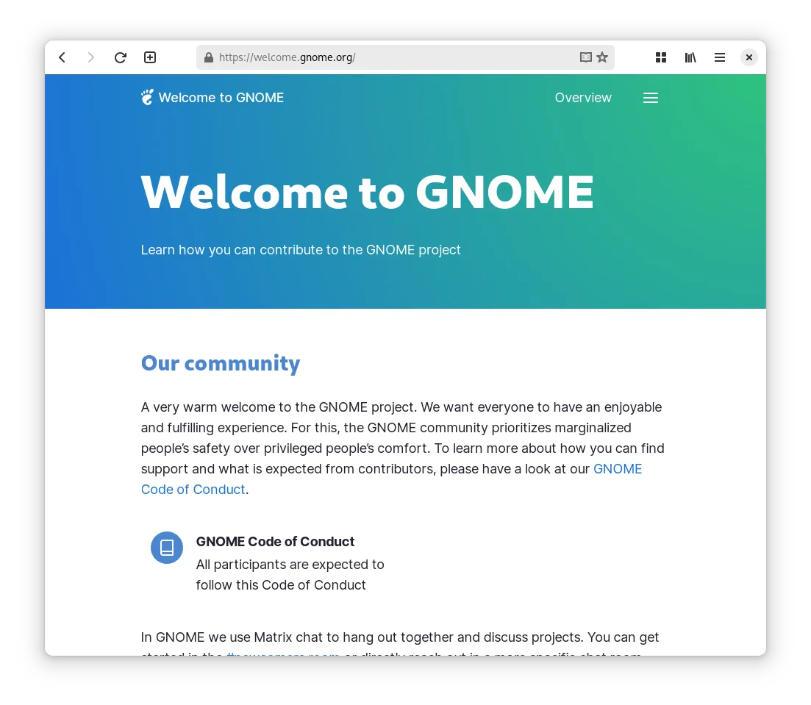Click the GNOME foot logo
The width and height of the screenshot is (811, 705).
point(148,98)
